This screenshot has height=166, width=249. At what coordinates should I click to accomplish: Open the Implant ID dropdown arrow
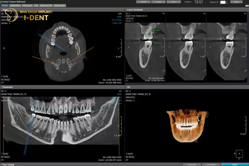[x=227, y=2]
